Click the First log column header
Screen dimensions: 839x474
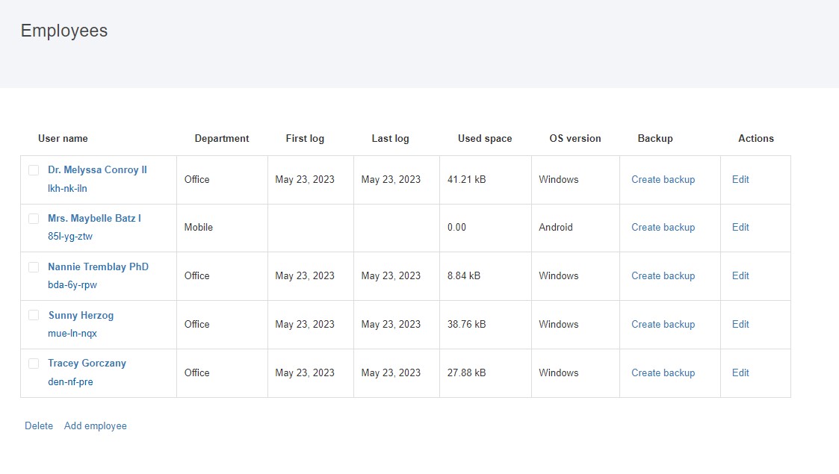pyautogui.click(x=305, y=138)
